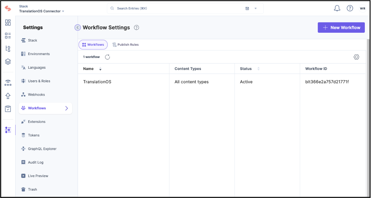Screen dimensions: 371x198
Task: Open the WR user profile avatar
Action: tap(362, 8)
